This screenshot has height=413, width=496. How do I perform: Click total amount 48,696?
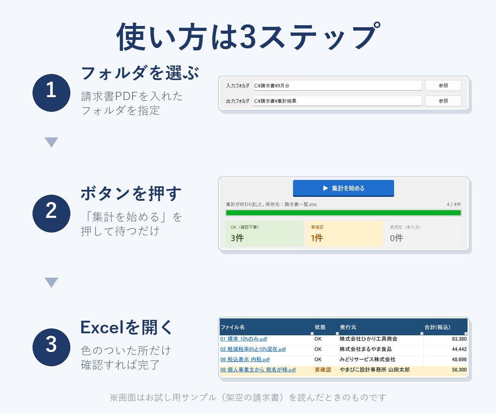click(x=459, y=359)
